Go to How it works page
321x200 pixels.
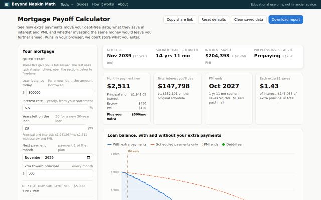pyautogui.click(x=103, y=4)
